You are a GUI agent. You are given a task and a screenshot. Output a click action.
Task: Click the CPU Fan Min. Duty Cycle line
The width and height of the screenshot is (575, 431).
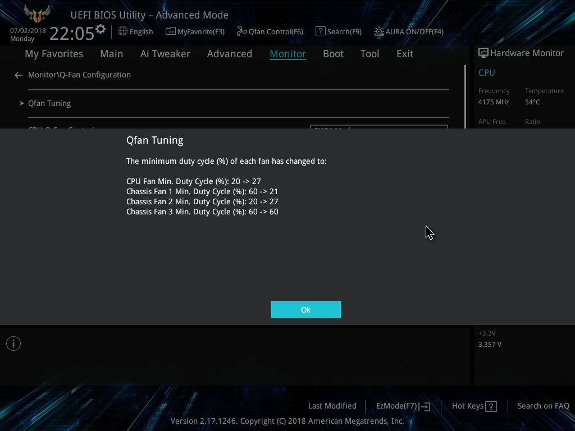(194, 181)
